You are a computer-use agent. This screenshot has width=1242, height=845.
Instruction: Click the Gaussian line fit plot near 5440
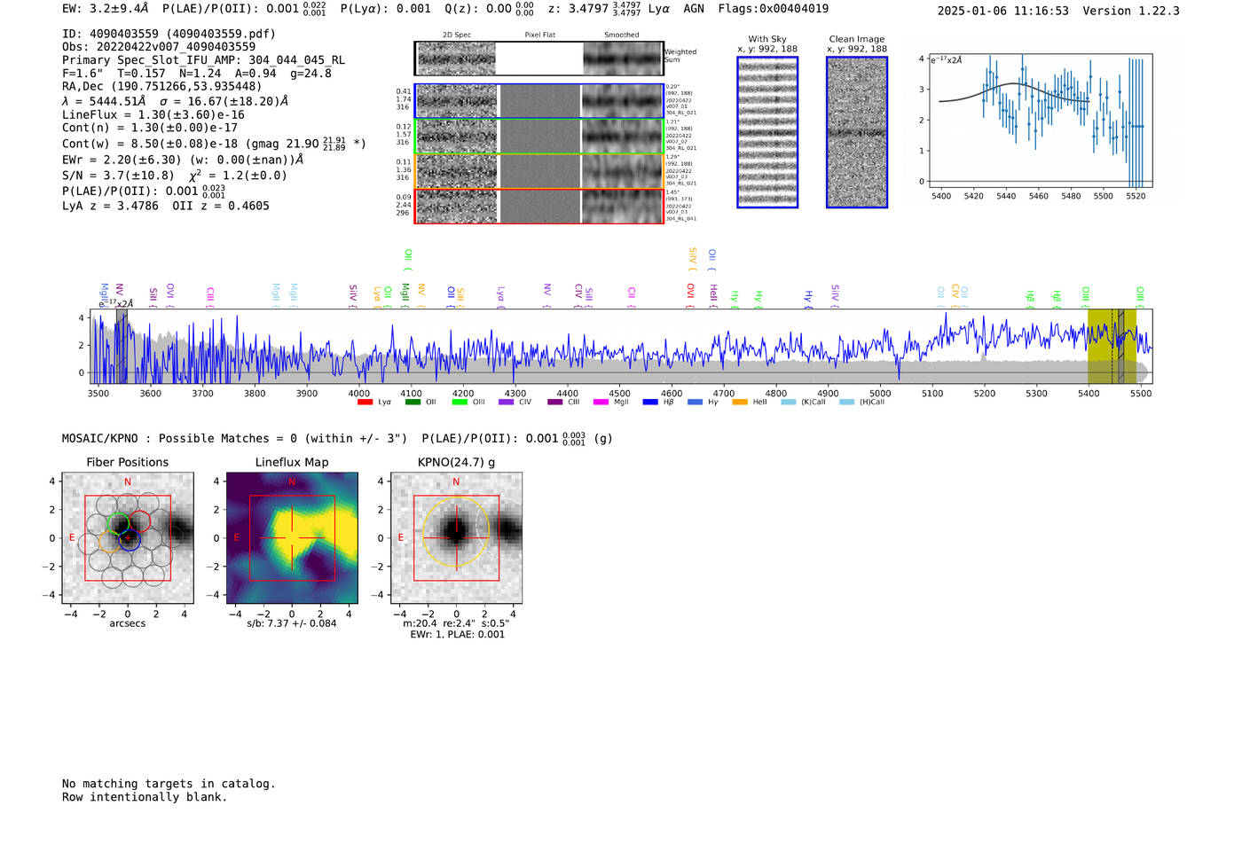(1040, 121)
